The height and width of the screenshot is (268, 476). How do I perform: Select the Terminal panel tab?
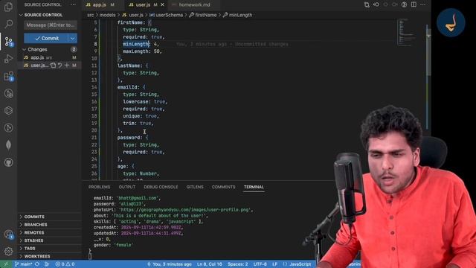click(254, 187)
